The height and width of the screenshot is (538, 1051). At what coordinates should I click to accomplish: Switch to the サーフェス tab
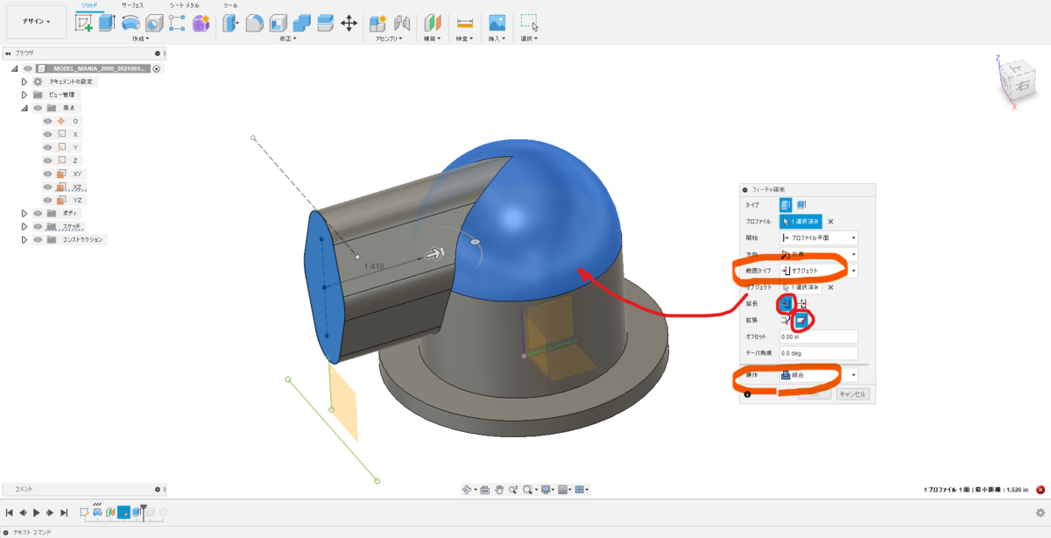(x=133, y=5)
